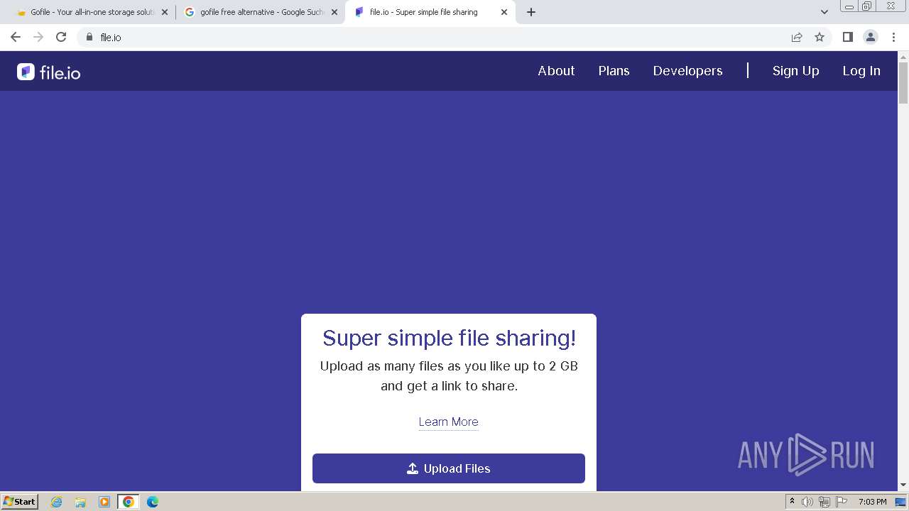This screenshot has width=909, height=511.
Task: Open the Developers page
Action: click(x=687, y=71)
